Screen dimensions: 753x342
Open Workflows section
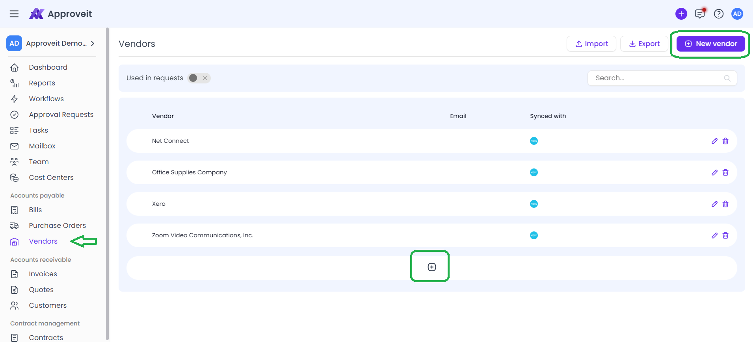coord(46,99)
